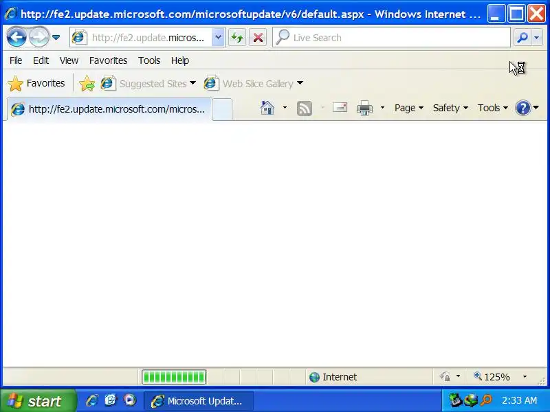Click the address bar URL field
This screenshot has width=550, height=412.
tap(149, 38)
